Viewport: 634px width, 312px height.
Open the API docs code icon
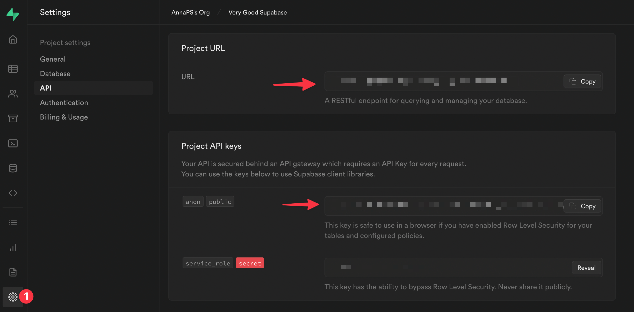click(13, 193)
